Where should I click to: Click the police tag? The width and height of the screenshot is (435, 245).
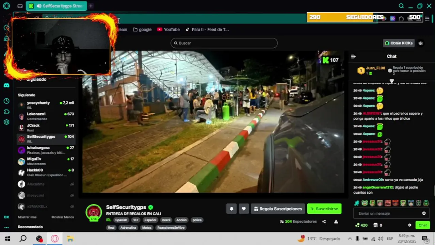pos(197,220)
